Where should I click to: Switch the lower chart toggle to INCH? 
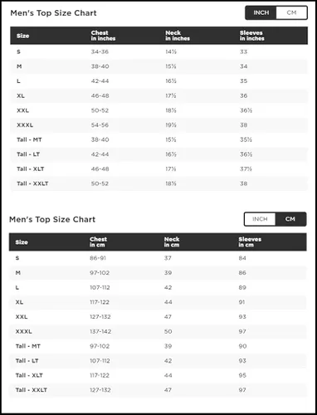tap(260, 219)
